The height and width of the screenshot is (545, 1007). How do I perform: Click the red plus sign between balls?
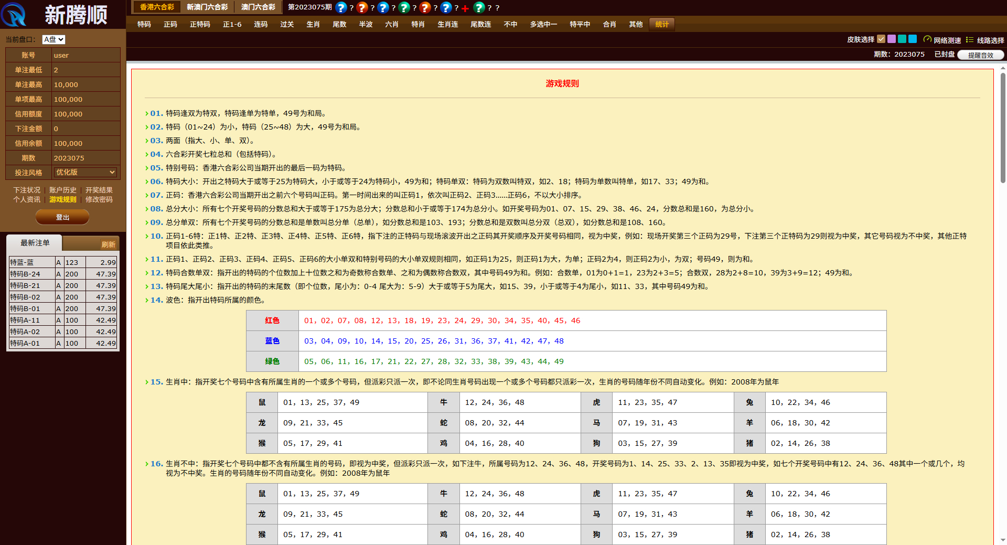[465, 8]
